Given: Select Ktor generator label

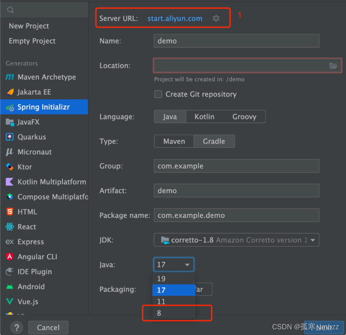Looking at the screenshot, I should click(25, 167).
